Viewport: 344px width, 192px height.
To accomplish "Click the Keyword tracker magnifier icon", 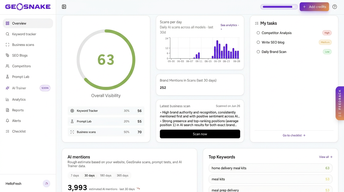I will pos(7,34).
